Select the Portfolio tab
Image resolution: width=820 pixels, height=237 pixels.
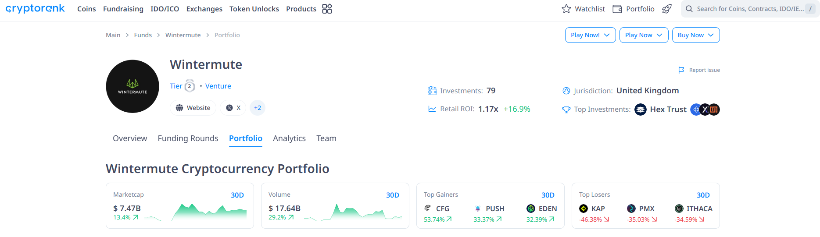tap(246, 138)
